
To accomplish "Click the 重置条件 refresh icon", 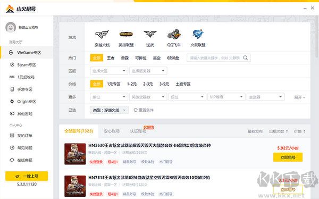I will tap(136, 110).
